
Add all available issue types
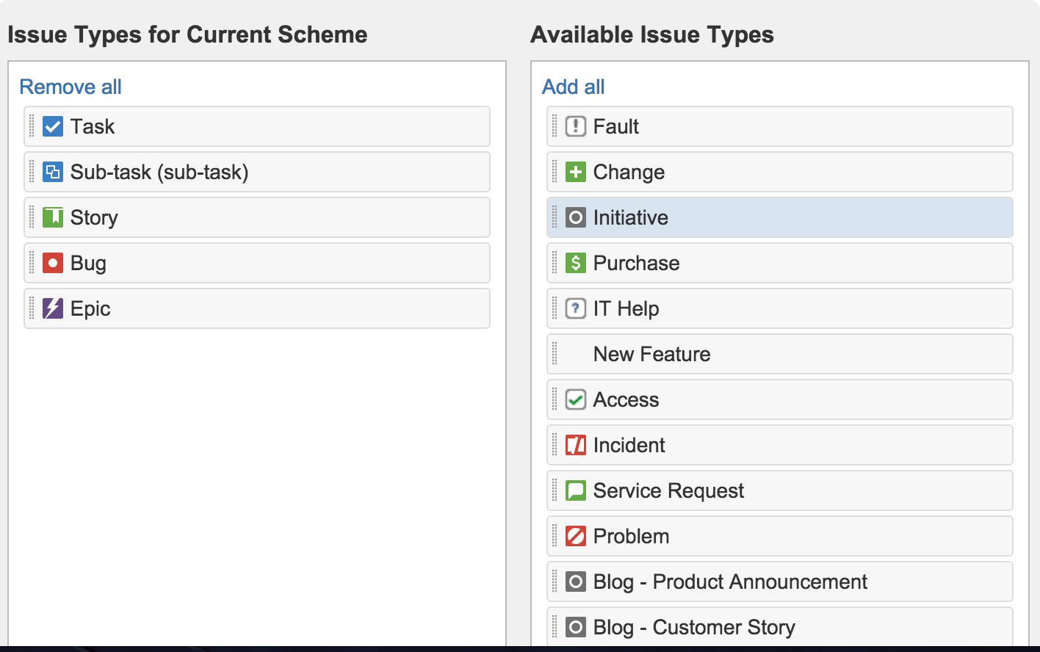pyautogui.click(x=573, y=87)
